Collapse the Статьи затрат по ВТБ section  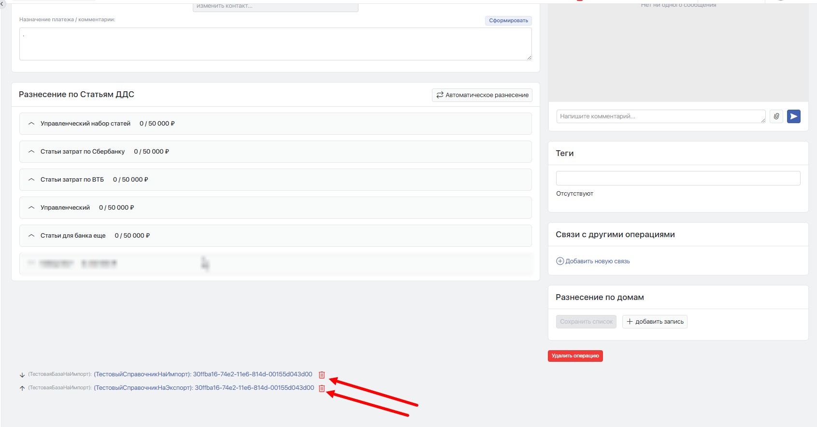[x=31, y=180]
